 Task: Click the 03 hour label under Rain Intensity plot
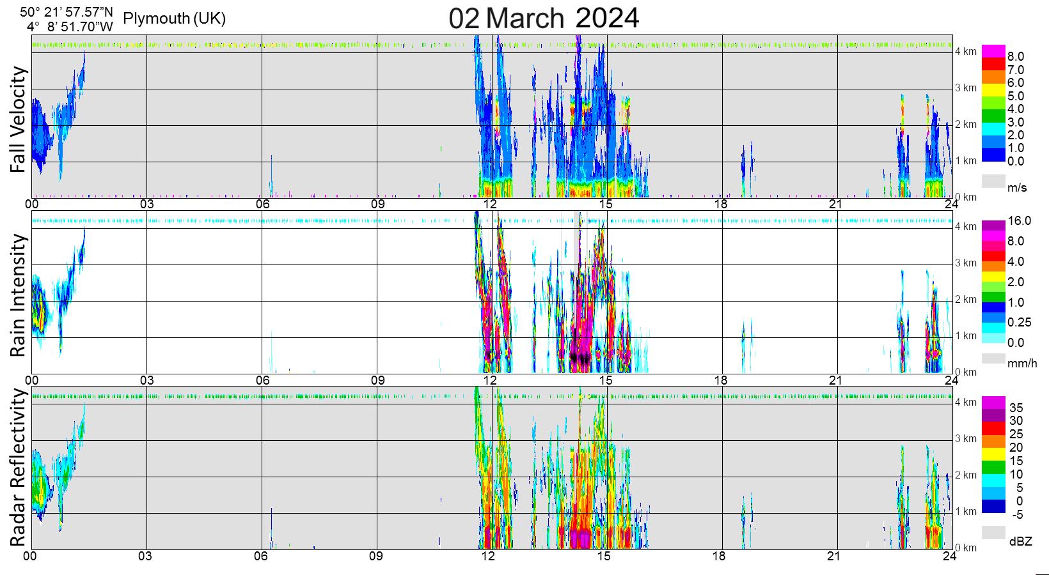[147, 380]
